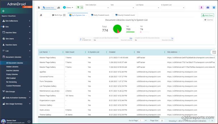This screenshot has height=124, width=218.
Task: Apply the green filter funnel
Action: (78, 7)
